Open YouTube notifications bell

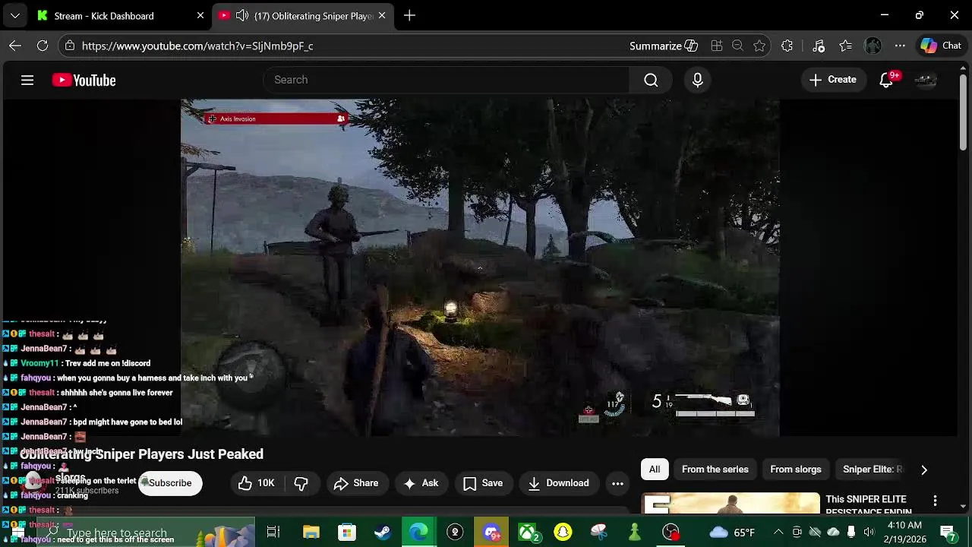886,80
